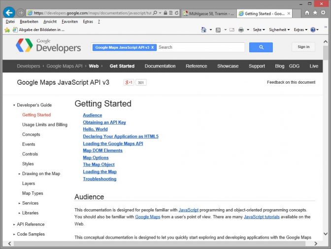The height and width of the screenshot is (249, 331).
Task: Switch to the Mühlgasse 58, Tramin tab
Action: click(209, 13)
